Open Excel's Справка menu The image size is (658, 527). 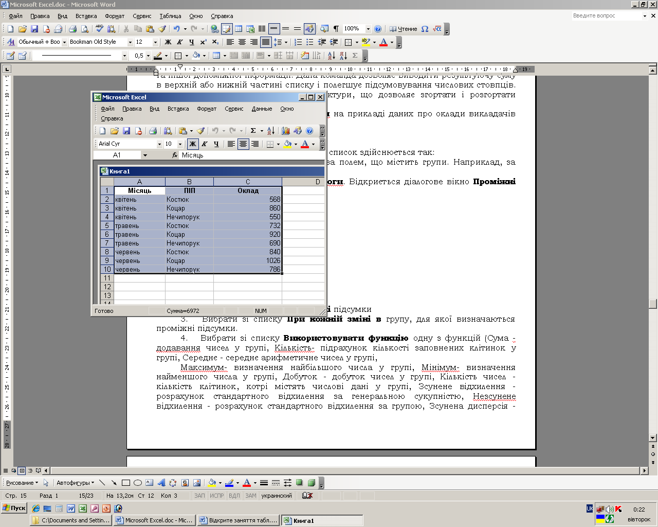pyautogui.click(x=112, y=118)
